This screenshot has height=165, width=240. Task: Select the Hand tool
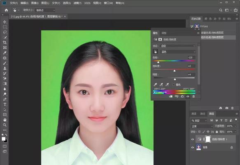(5, 120)
